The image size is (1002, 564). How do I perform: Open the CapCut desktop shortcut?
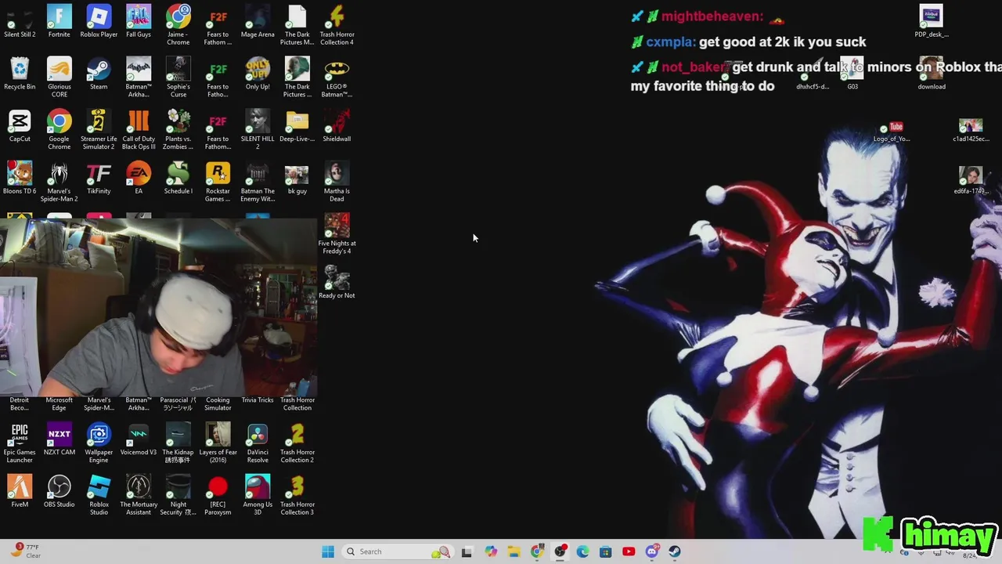(20, 126)
